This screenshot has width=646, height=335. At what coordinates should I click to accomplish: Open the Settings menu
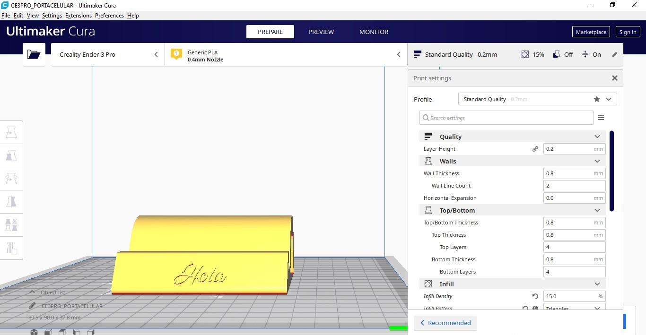52,16
